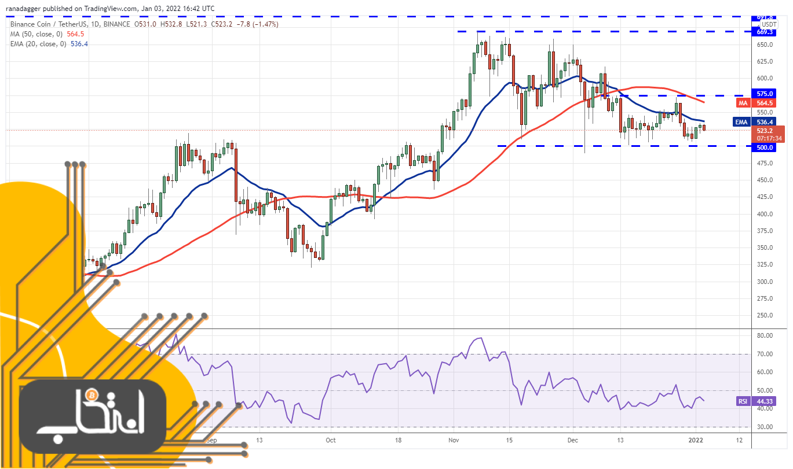Click the 600.0 price axis label

[x=765, y=79]
